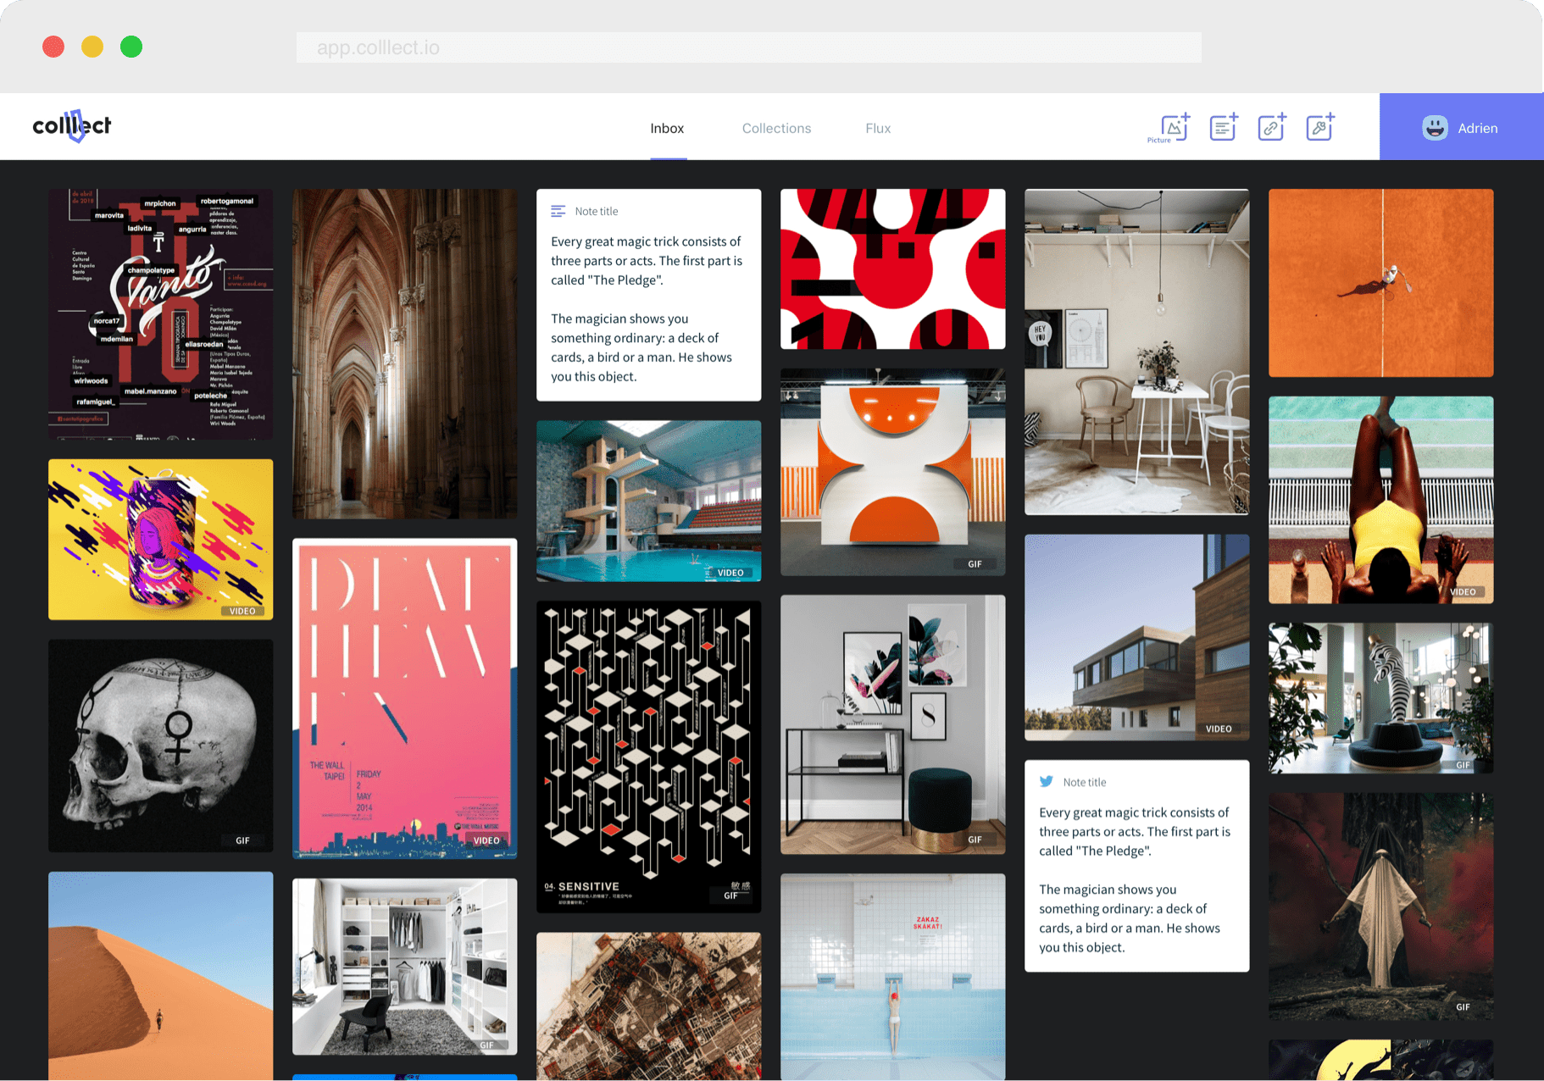Click the add text note icon
Screen dimensions: 1544x1081
(1223, 127)
